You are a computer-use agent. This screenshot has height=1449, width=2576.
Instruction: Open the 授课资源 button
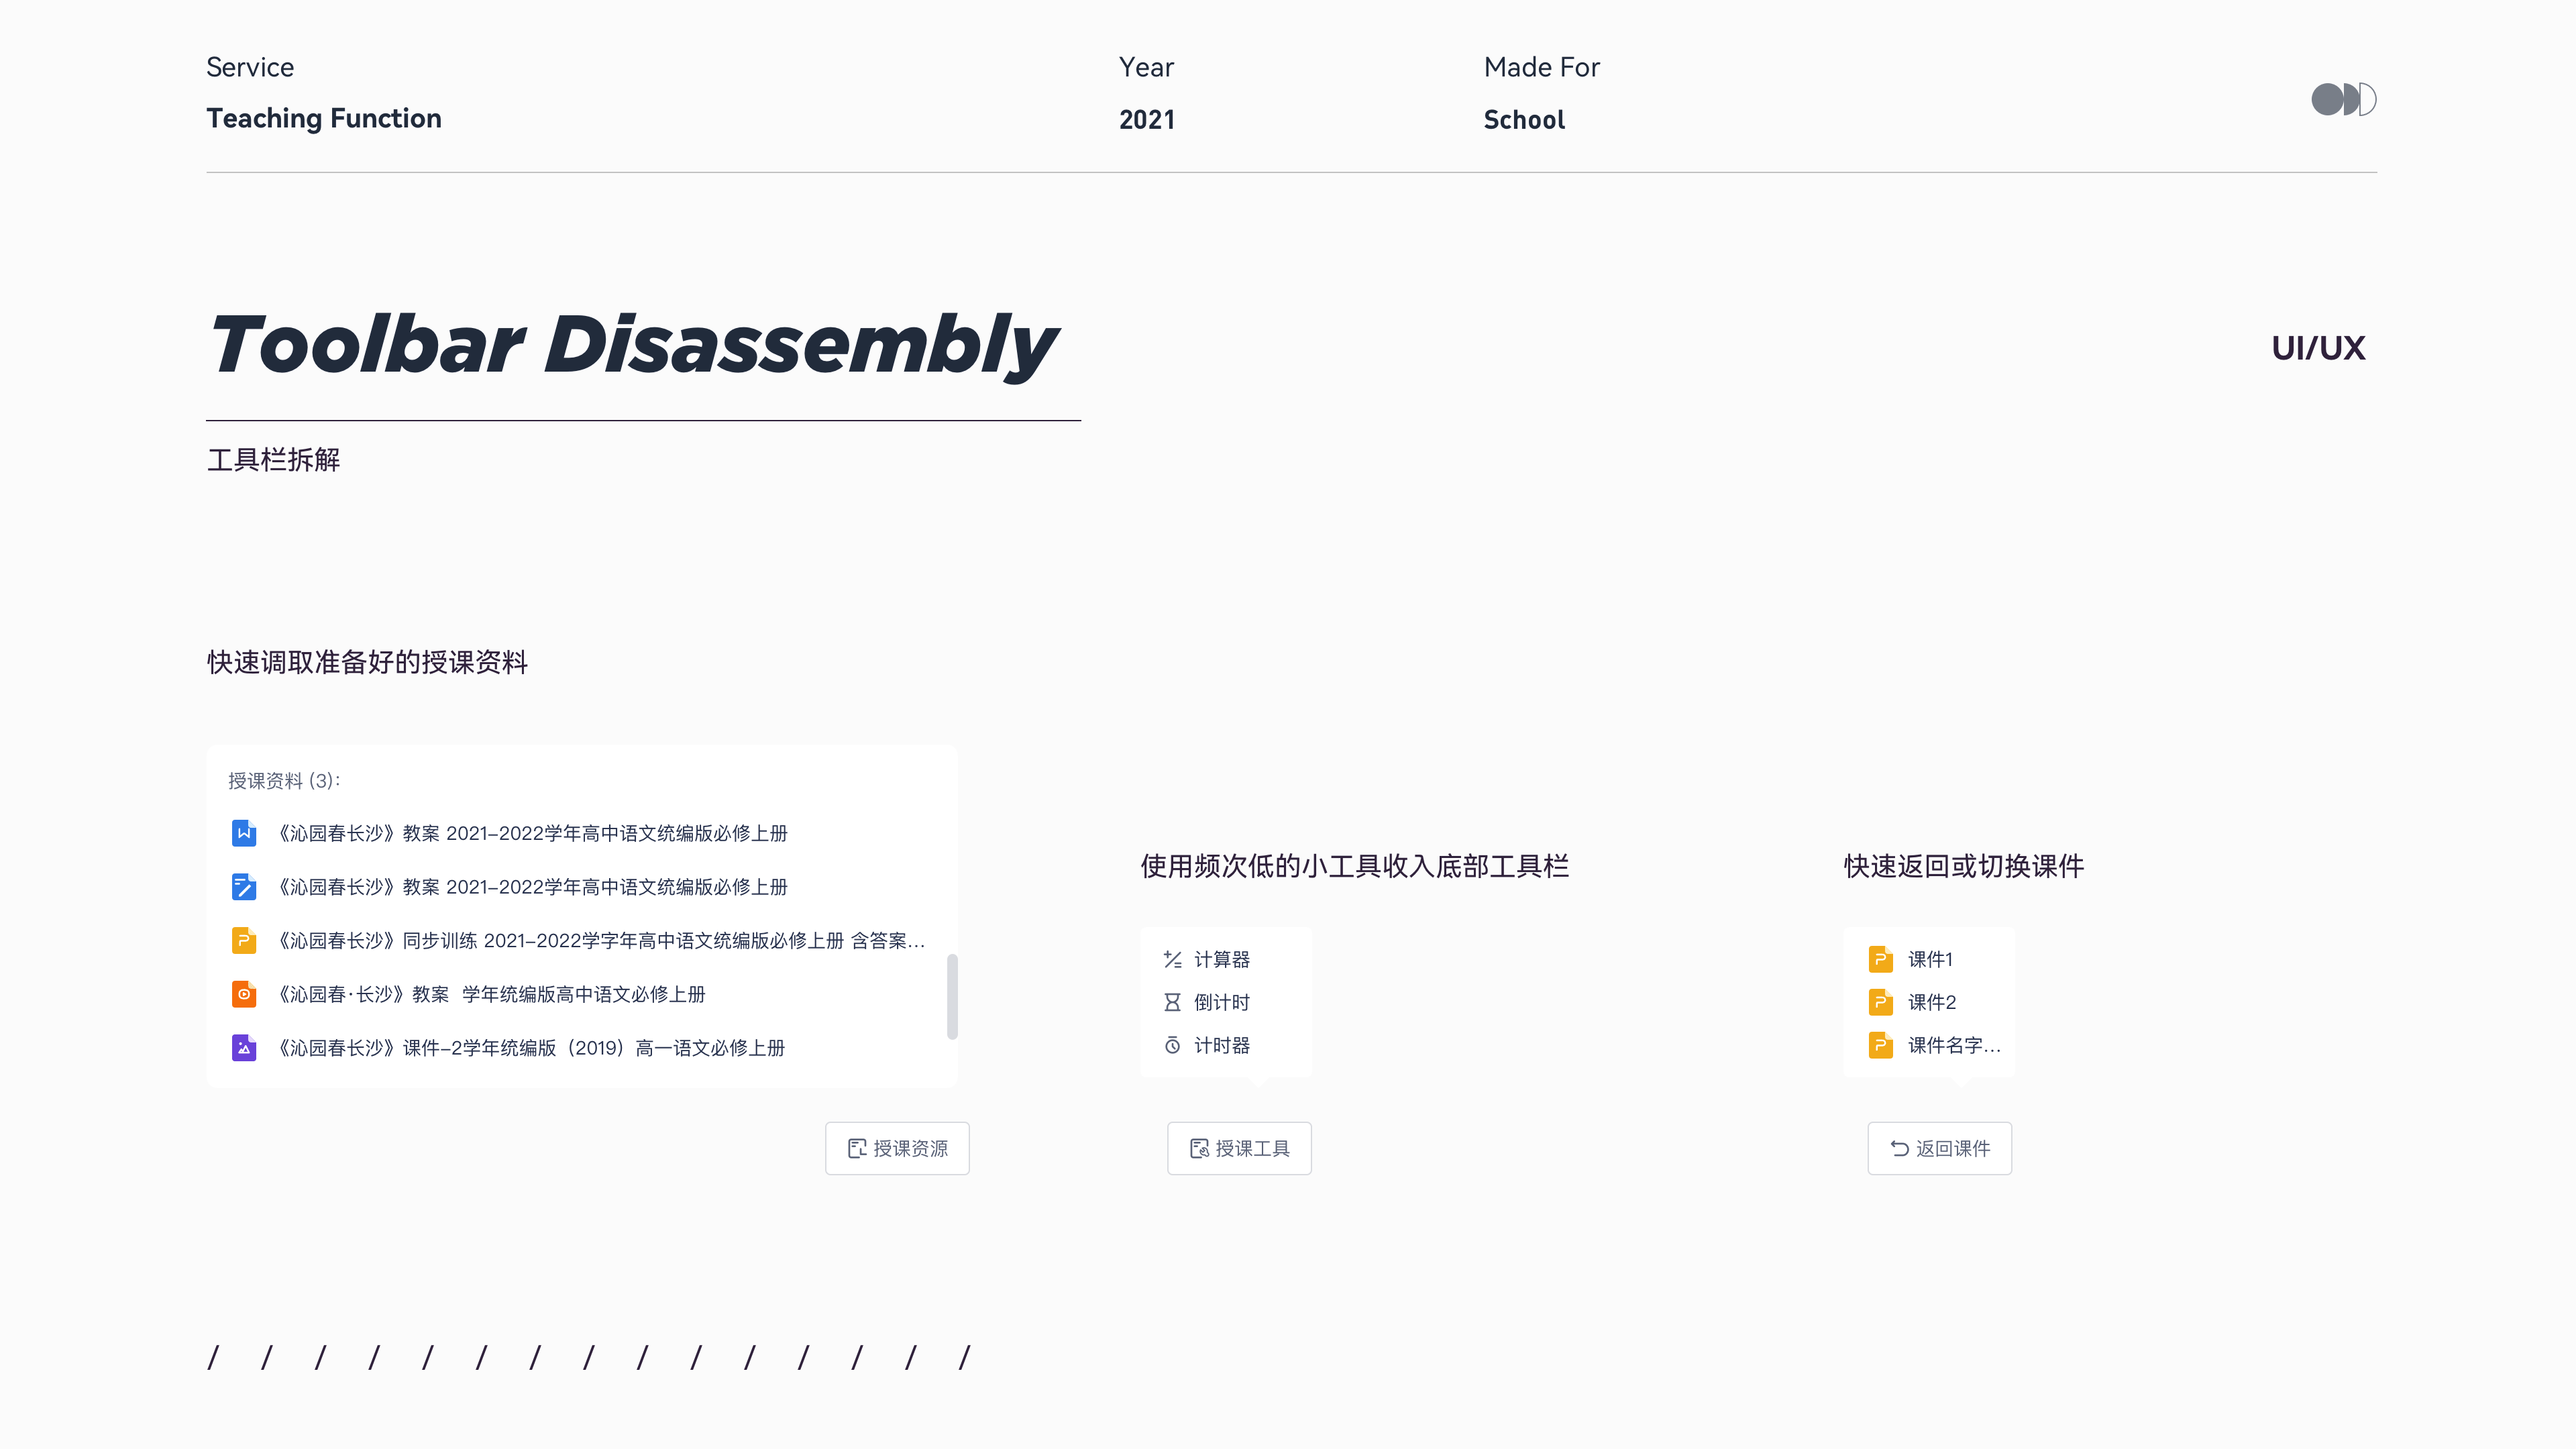[x=897, y=1148]
